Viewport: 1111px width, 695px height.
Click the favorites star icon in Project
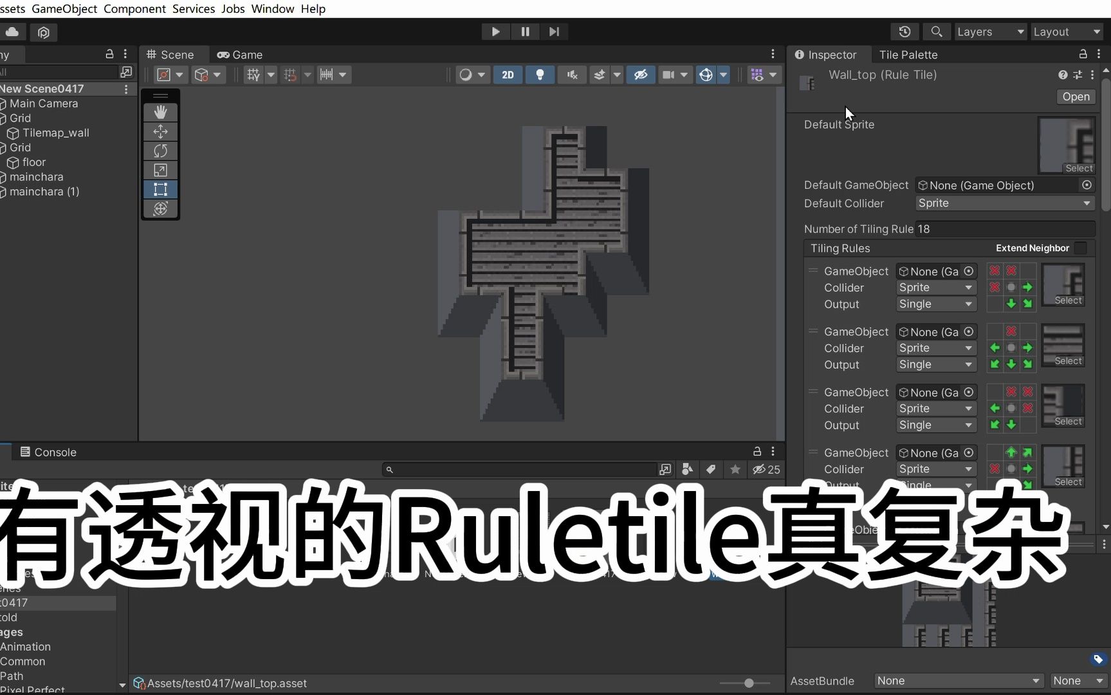pos(735,469)
